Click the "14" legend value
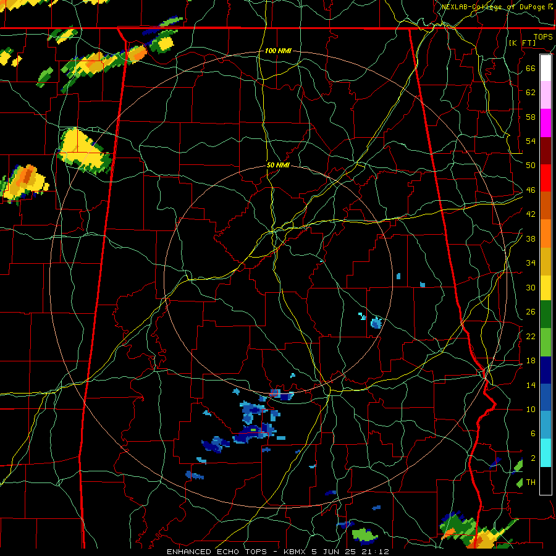 click(x=531, y=385)
